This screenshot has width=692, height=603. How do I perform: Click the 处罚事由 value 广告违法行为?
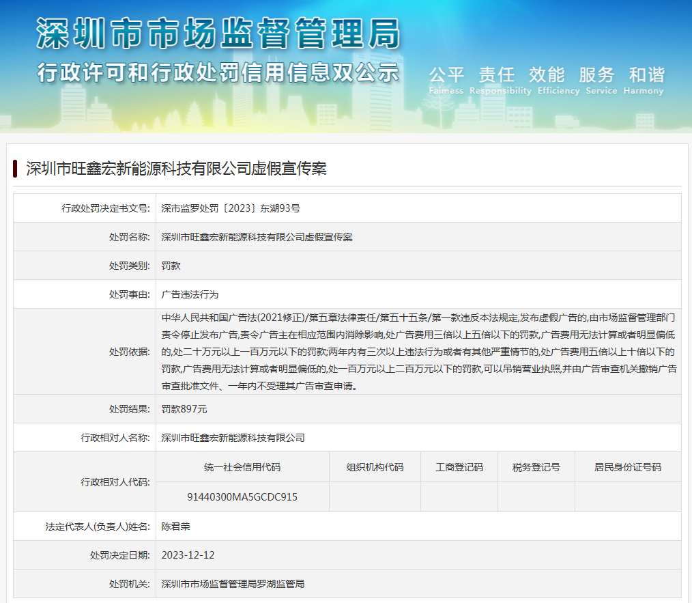tap(190, 294)
